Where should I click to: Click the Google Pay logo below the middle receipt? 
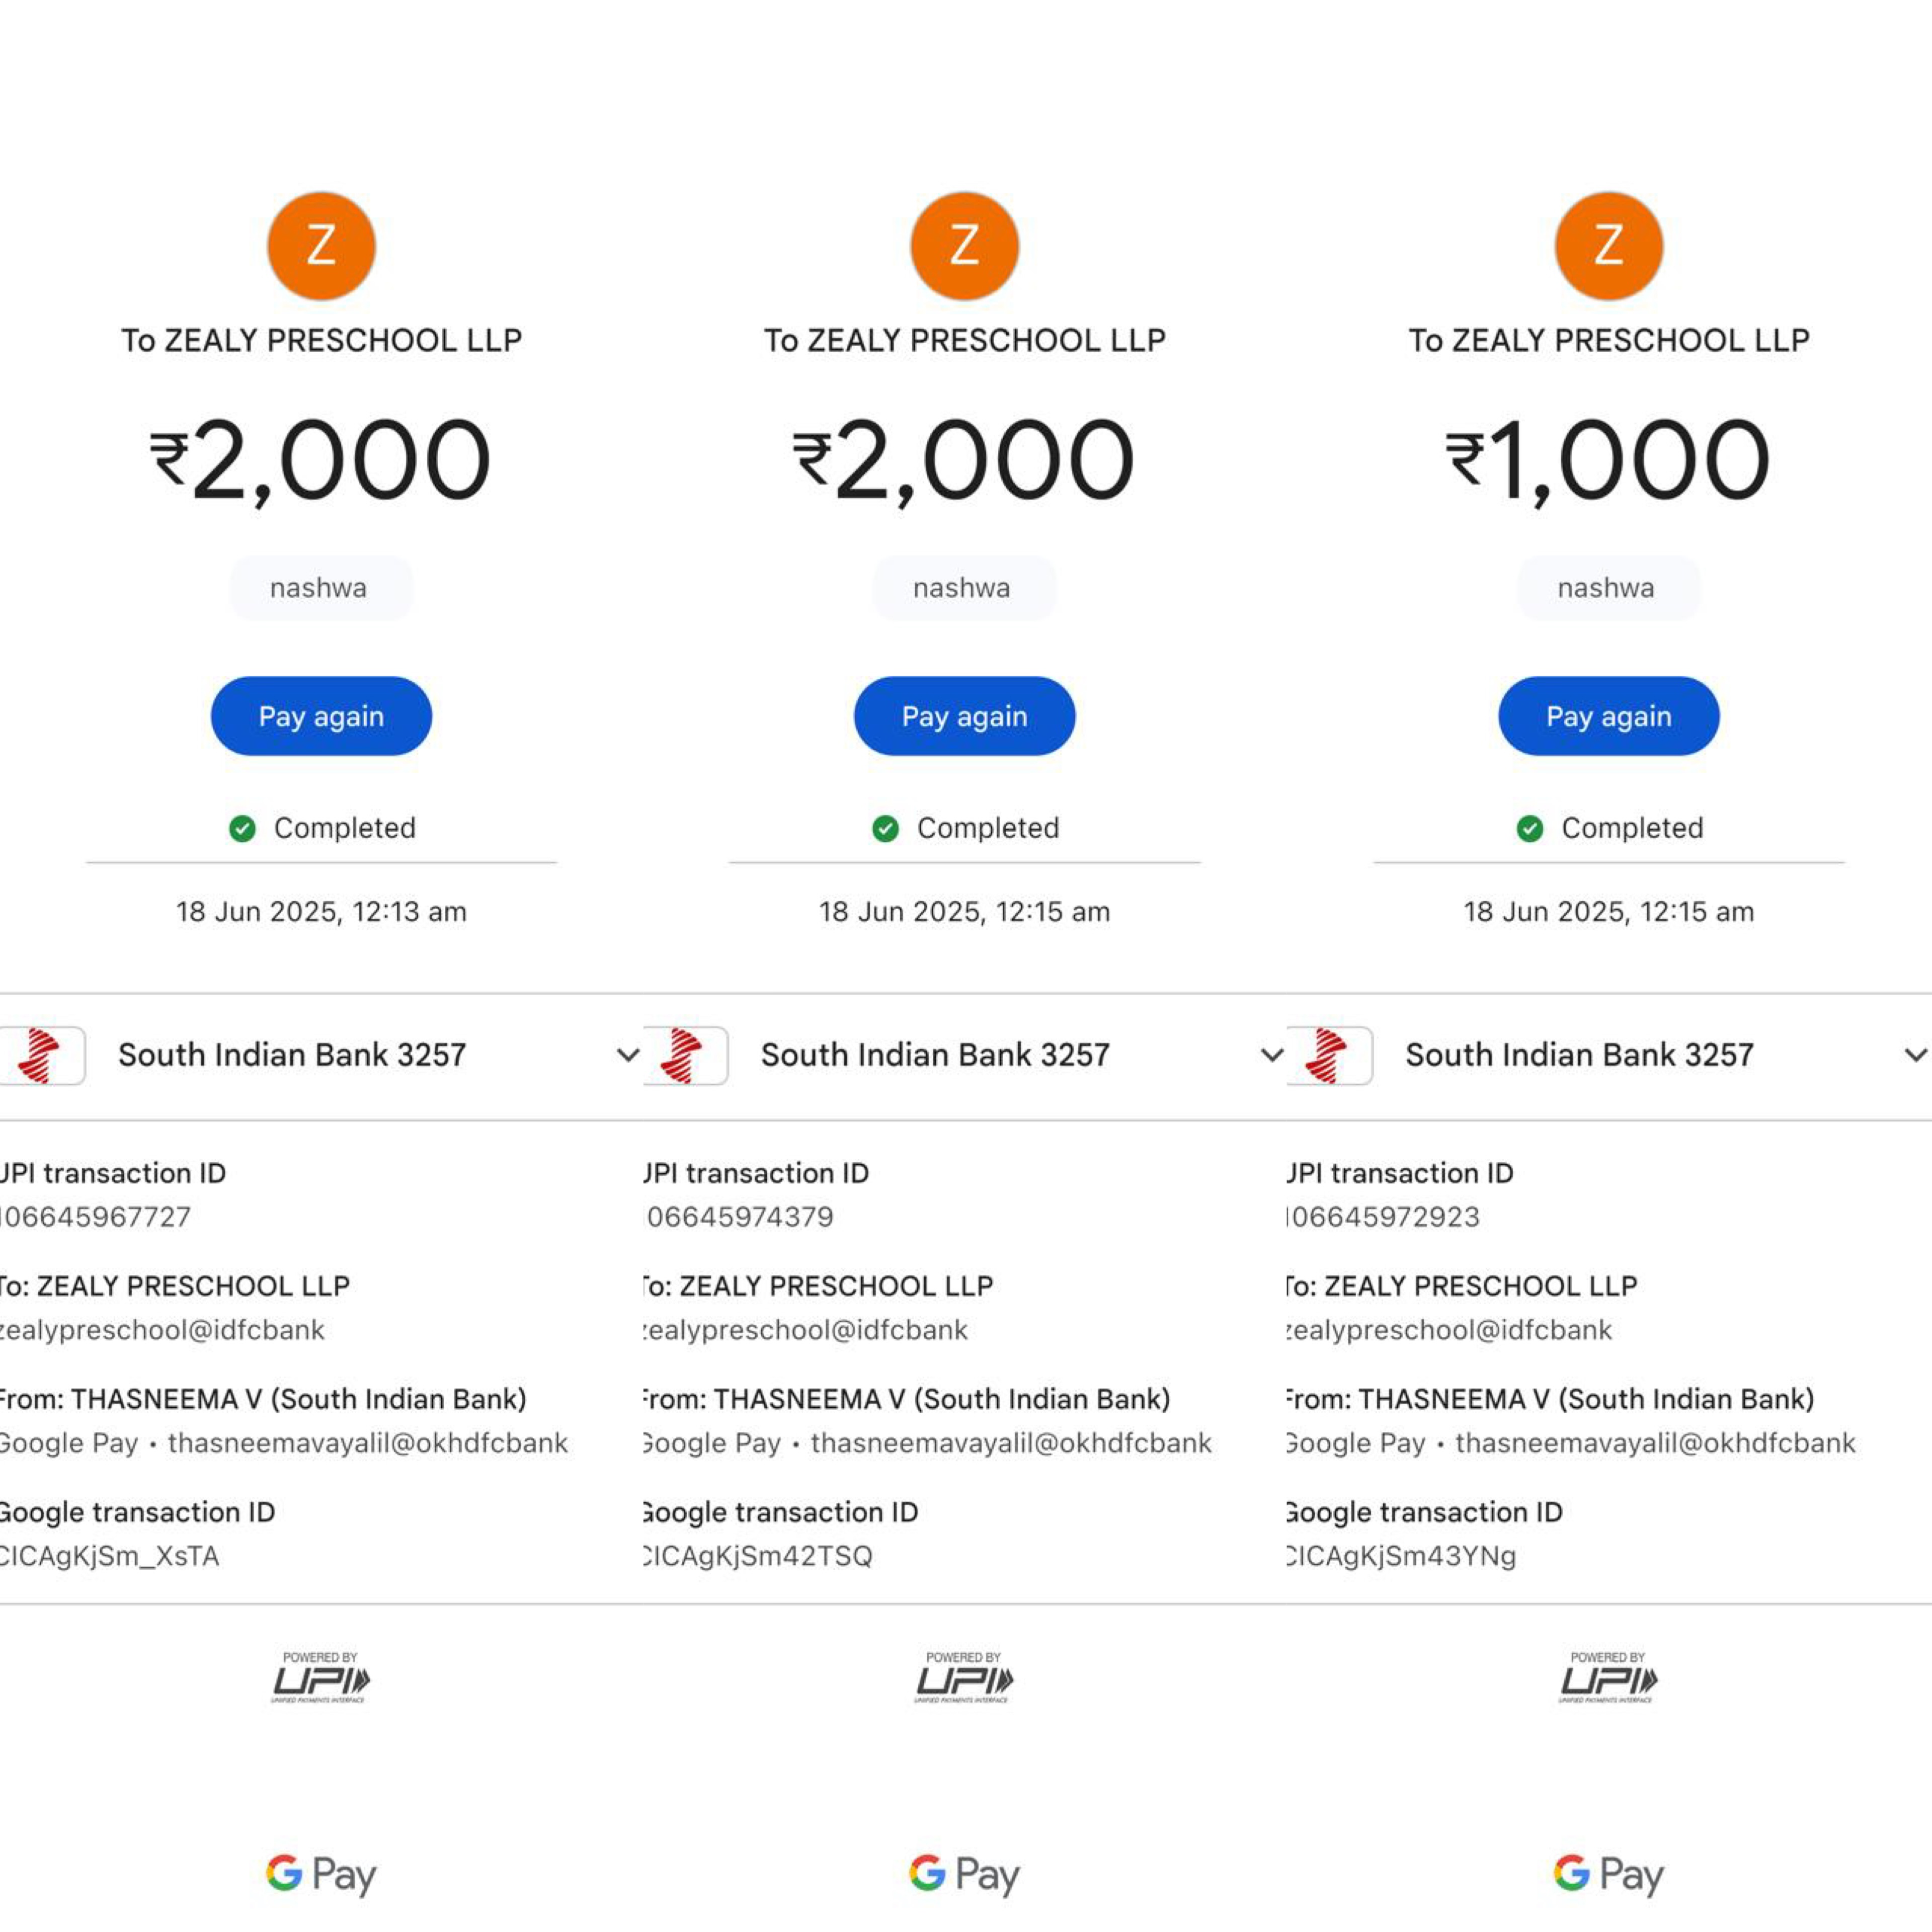pyautogui.click(x=964, y=1874)
